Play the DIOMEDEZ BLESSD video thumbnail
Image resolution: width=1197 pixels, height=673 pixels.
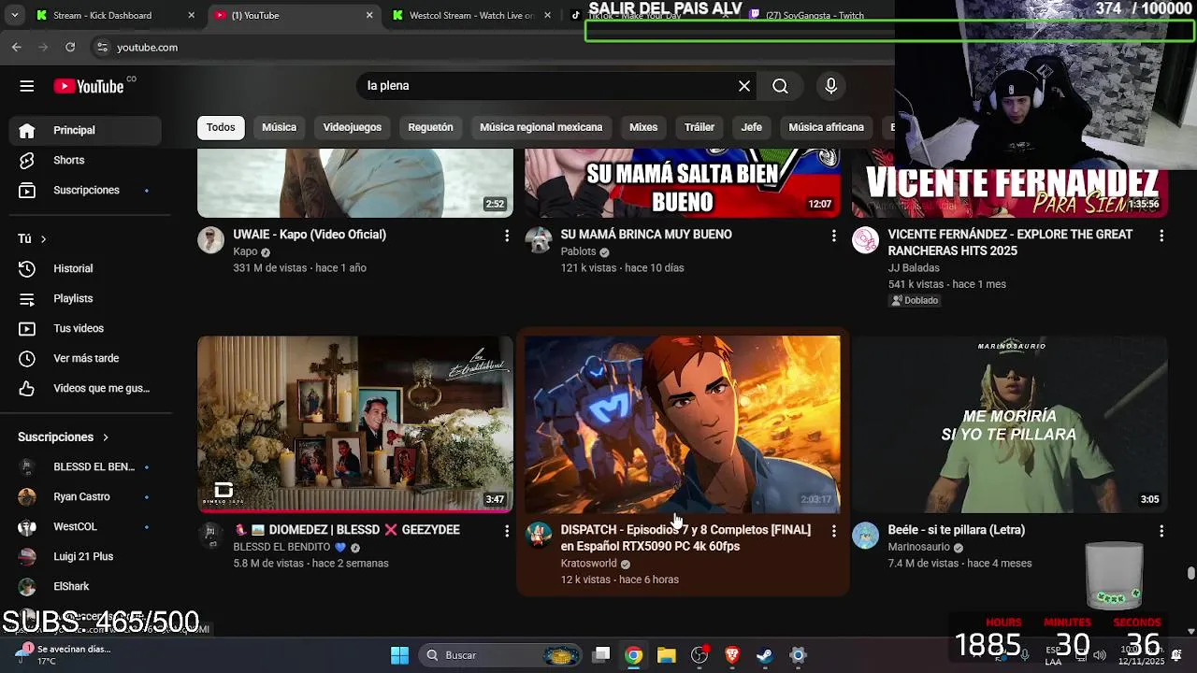[355, 424]
